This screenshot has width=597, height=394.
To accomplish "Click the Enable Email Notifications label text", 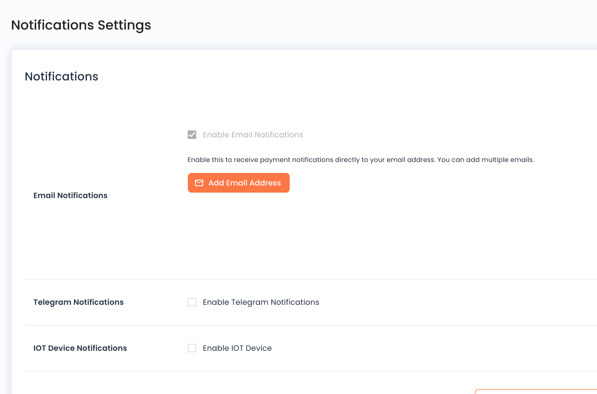I will click(x=253, y=135).
